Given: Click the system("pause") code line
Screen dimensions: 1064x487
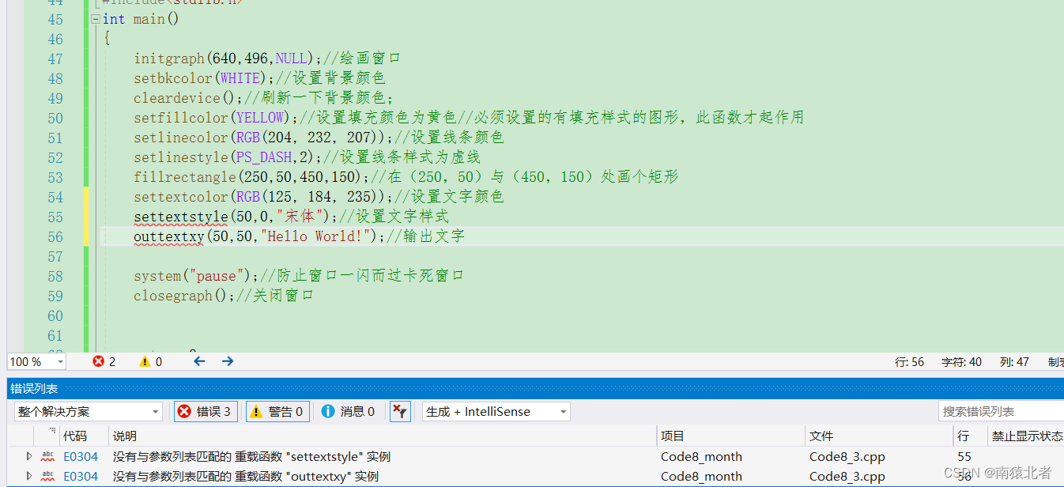Looking at the screenshot, I should pyautogui.click(x=299, y=276).
